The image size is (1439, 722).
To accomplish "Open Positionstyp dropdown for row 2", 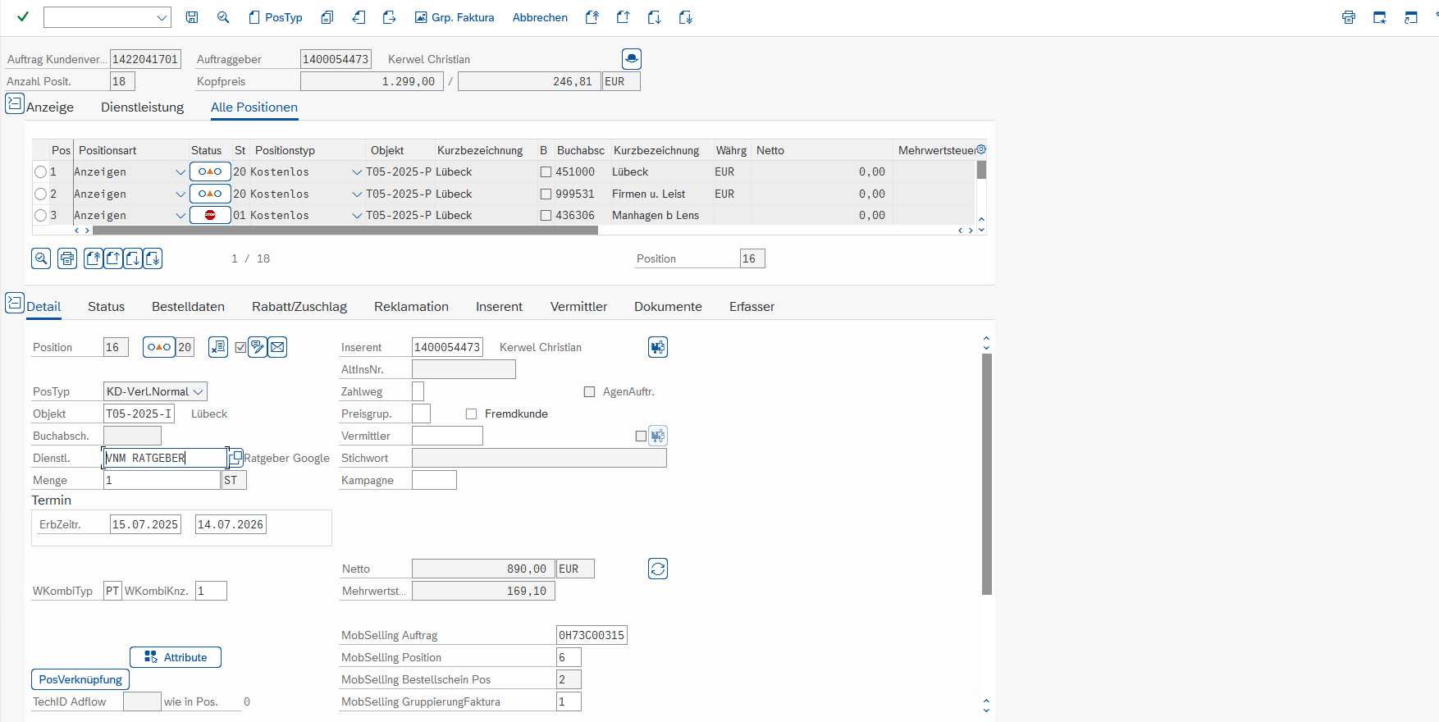I will [x=357, y=194].
